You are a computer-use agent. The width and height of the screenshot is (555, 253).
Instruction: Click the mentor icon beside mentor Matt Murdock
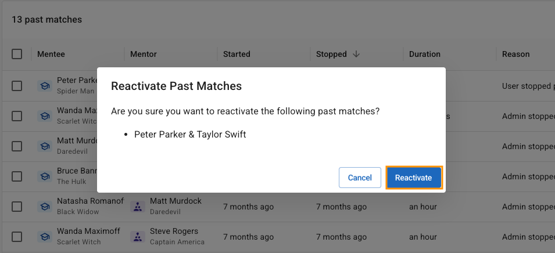(138, 207)
